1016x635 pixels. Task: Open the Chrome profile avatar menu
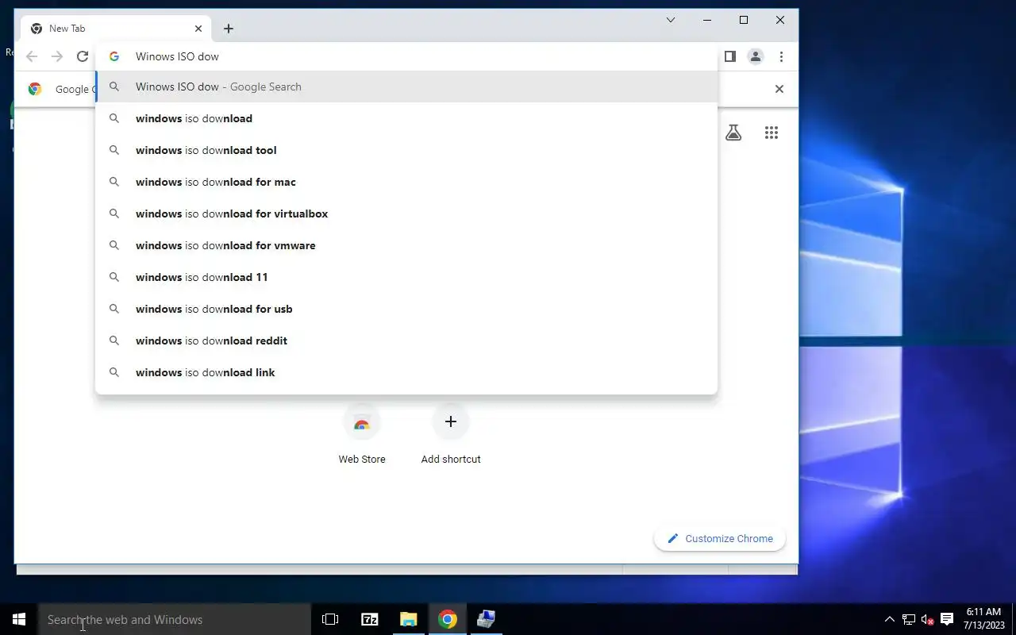(756, 56)
